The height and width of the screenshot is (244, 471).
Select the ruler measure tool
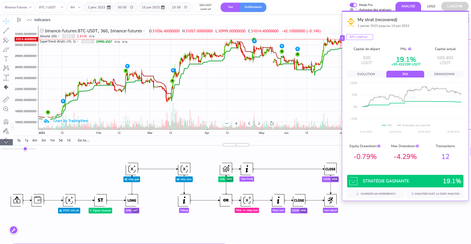[6, 99]
